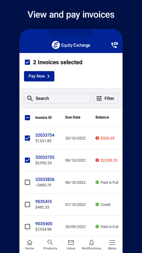Open invoice 9035400 link

(44, 224)
